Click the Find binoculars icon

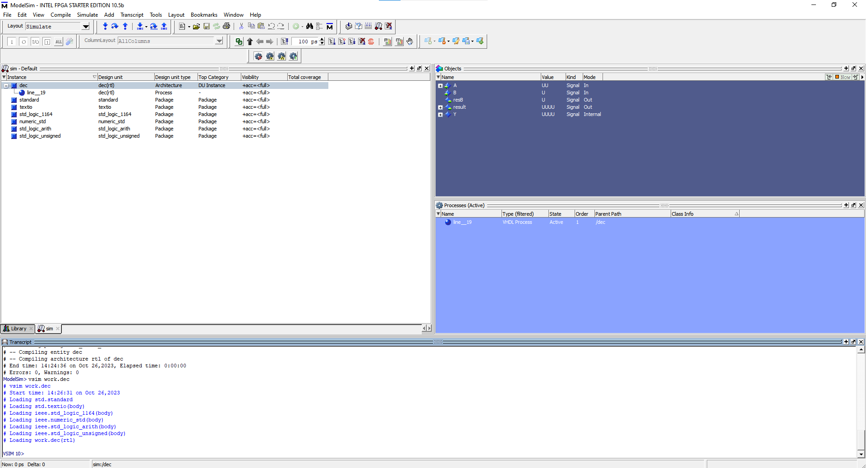coord(309,27)
